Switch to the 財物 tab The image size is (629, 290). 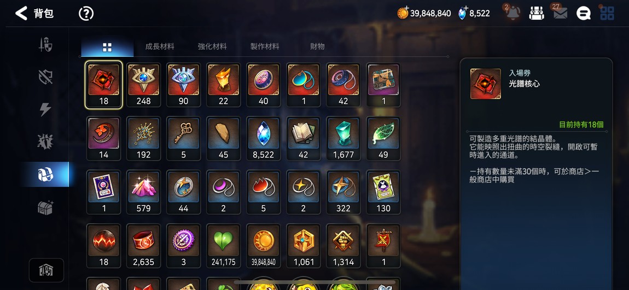point(317,46)
